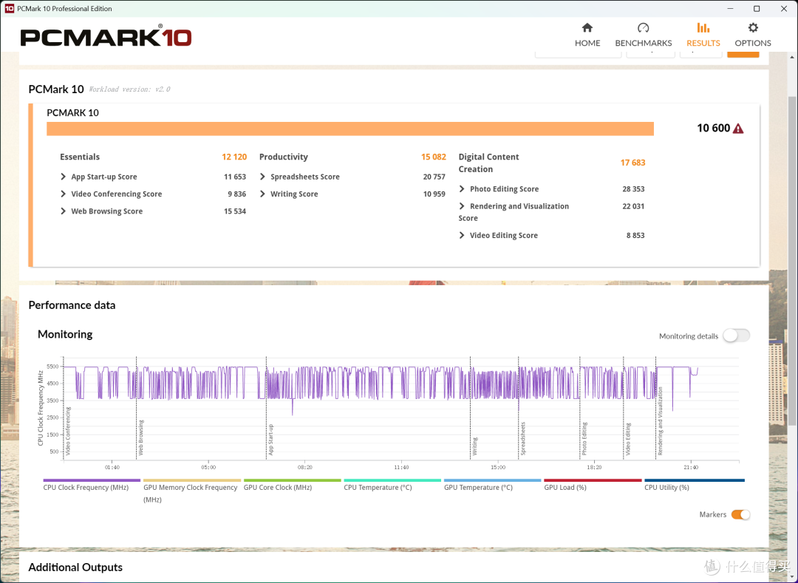798x583 pixels.
Task: Click the App Start-up chart marker
Action: pos(270,440)
